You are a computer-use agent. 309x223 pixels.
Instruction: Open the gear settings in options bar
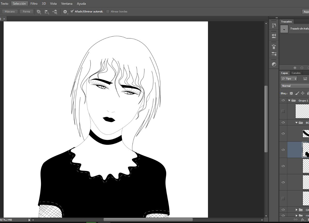65,12
